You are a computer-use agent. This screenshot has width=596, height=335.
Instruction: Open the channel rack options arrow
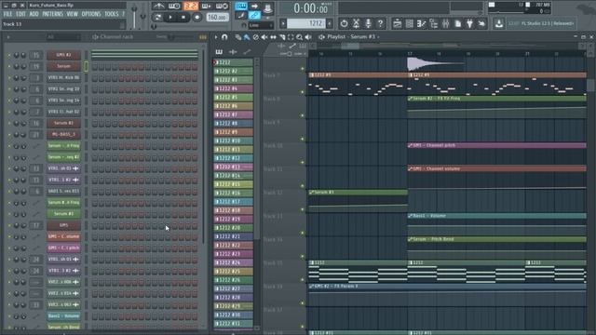8,37
